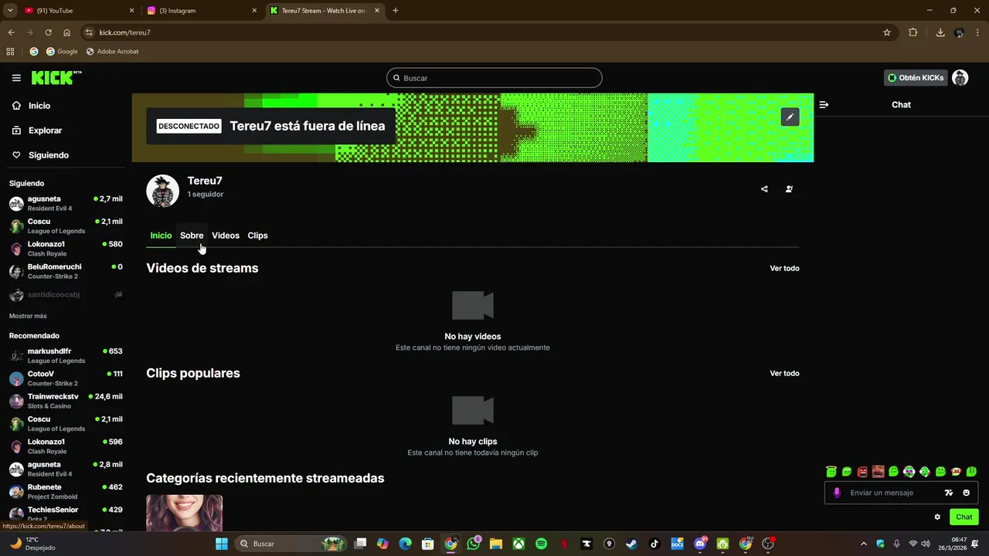Insert the mustache man face emote
989x556 pixels.
point(879,471)
